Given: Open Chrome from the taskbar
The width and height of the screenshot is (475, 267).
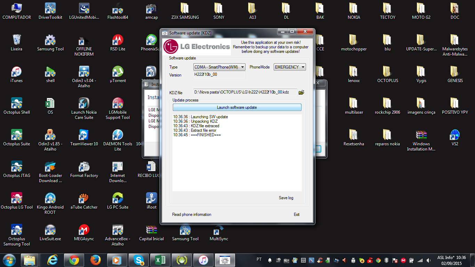Looking at the screenshot, I should (74, 260).
